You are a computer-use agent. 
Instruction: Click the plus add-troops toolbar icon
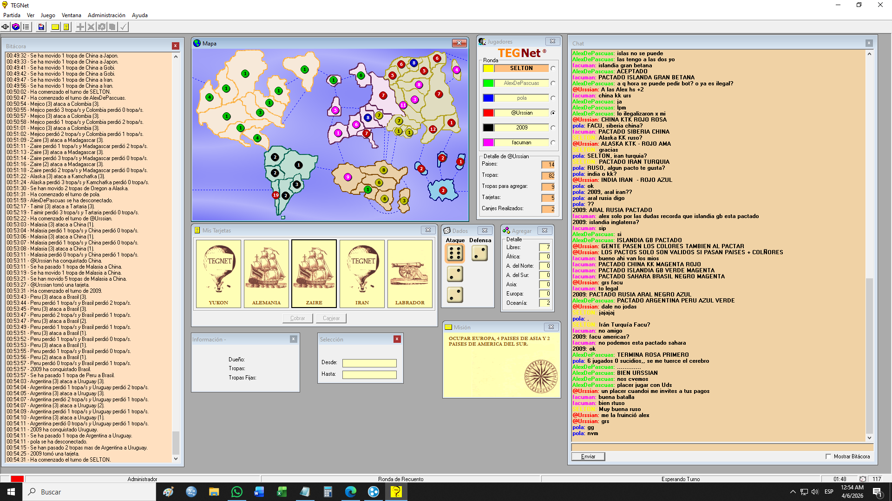point(80,27)
